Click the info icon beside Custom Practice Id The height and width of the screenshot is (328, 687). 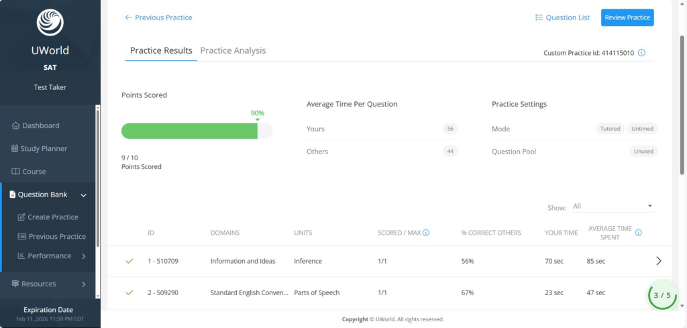pos(641,53)
